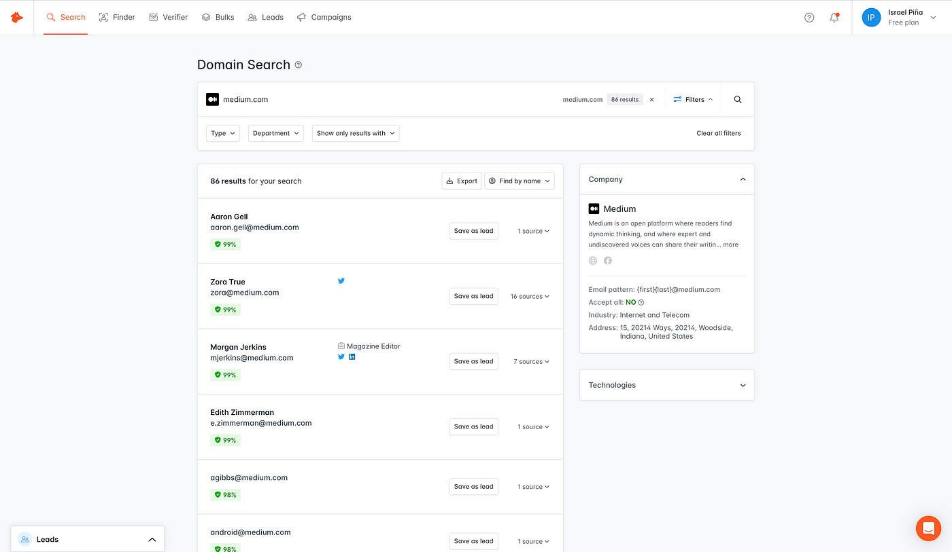Image resolution: width=952 pixels, height=552 pixels.
Task: Click agibbs@medium.com 98% verified badge
Action: pos(225,495)
